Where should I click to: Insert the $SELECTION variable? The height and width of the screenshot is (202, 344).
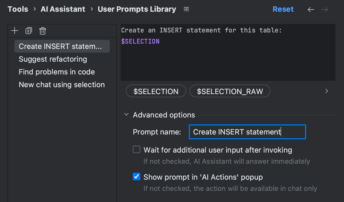click(156, 91)
